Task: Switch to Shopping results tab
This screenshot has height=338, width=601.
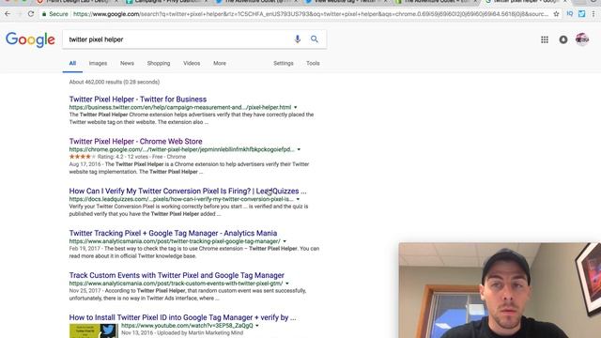Action: tap(159, 63)
